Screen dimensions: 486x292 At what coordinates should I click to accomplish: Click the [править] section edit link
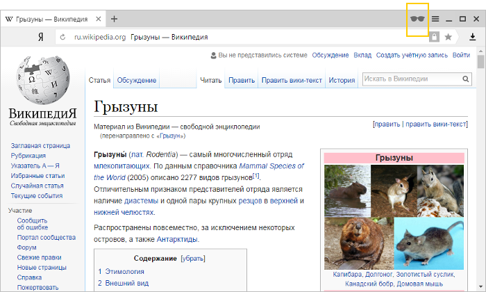tap(387, 124)
